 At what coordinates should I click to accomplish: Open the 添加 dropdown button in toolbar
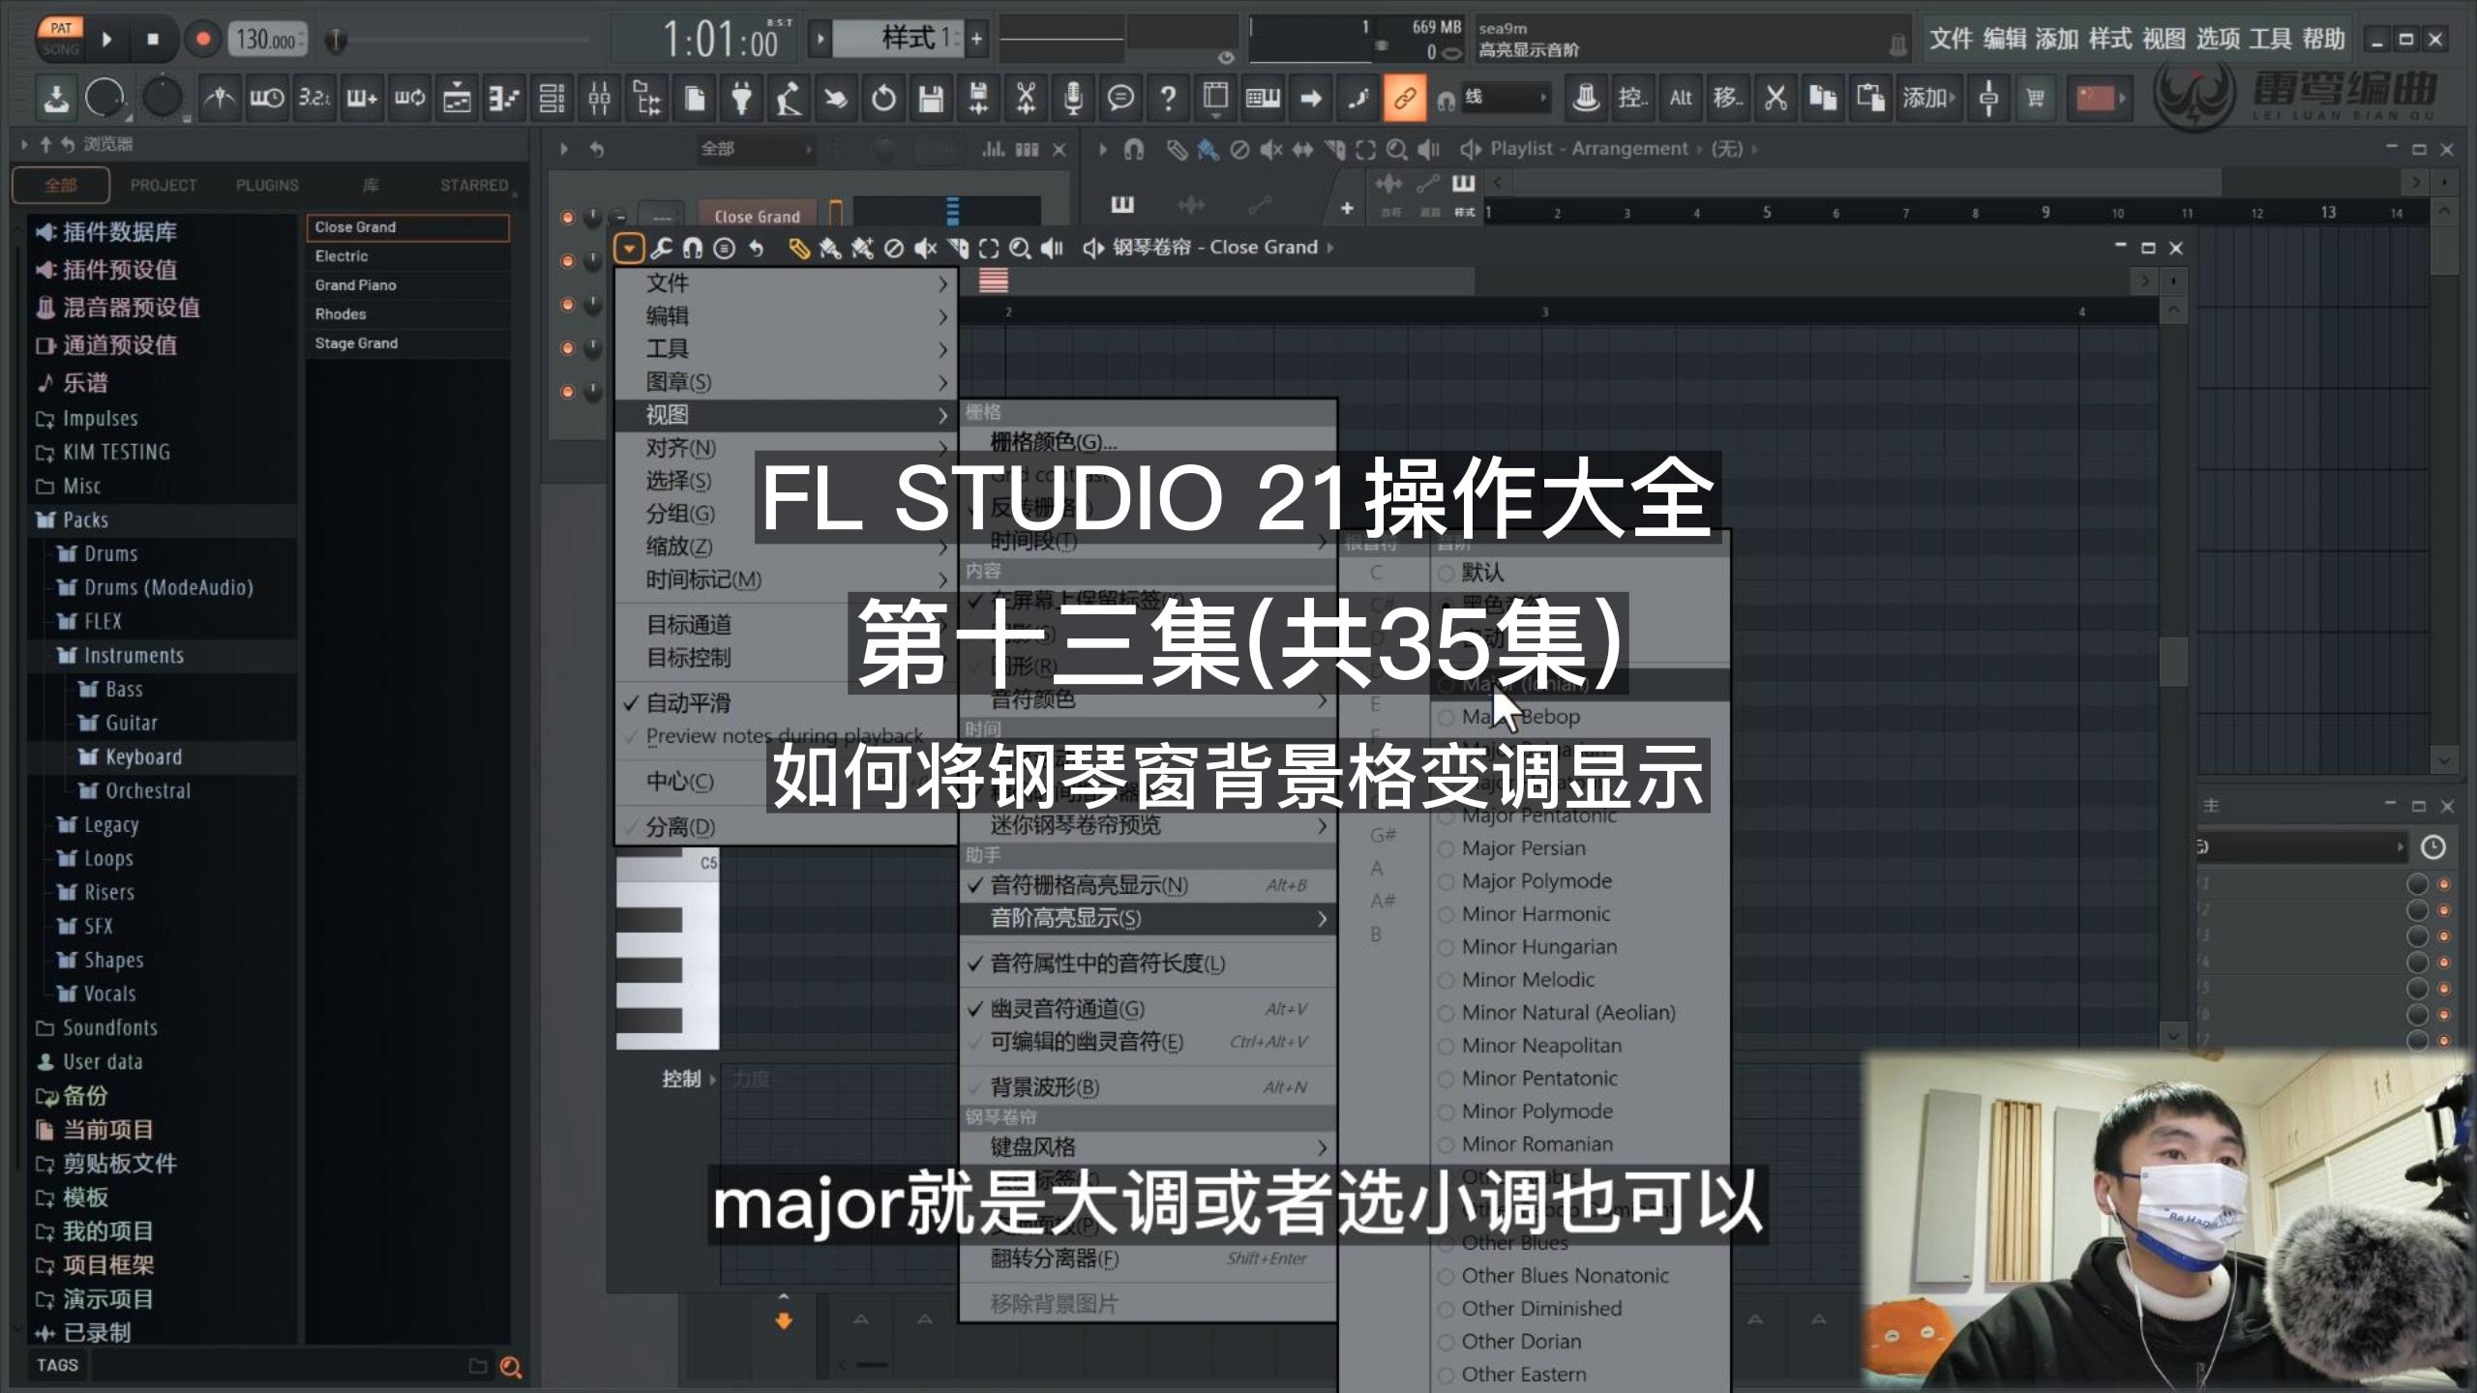click(1927, 98)
